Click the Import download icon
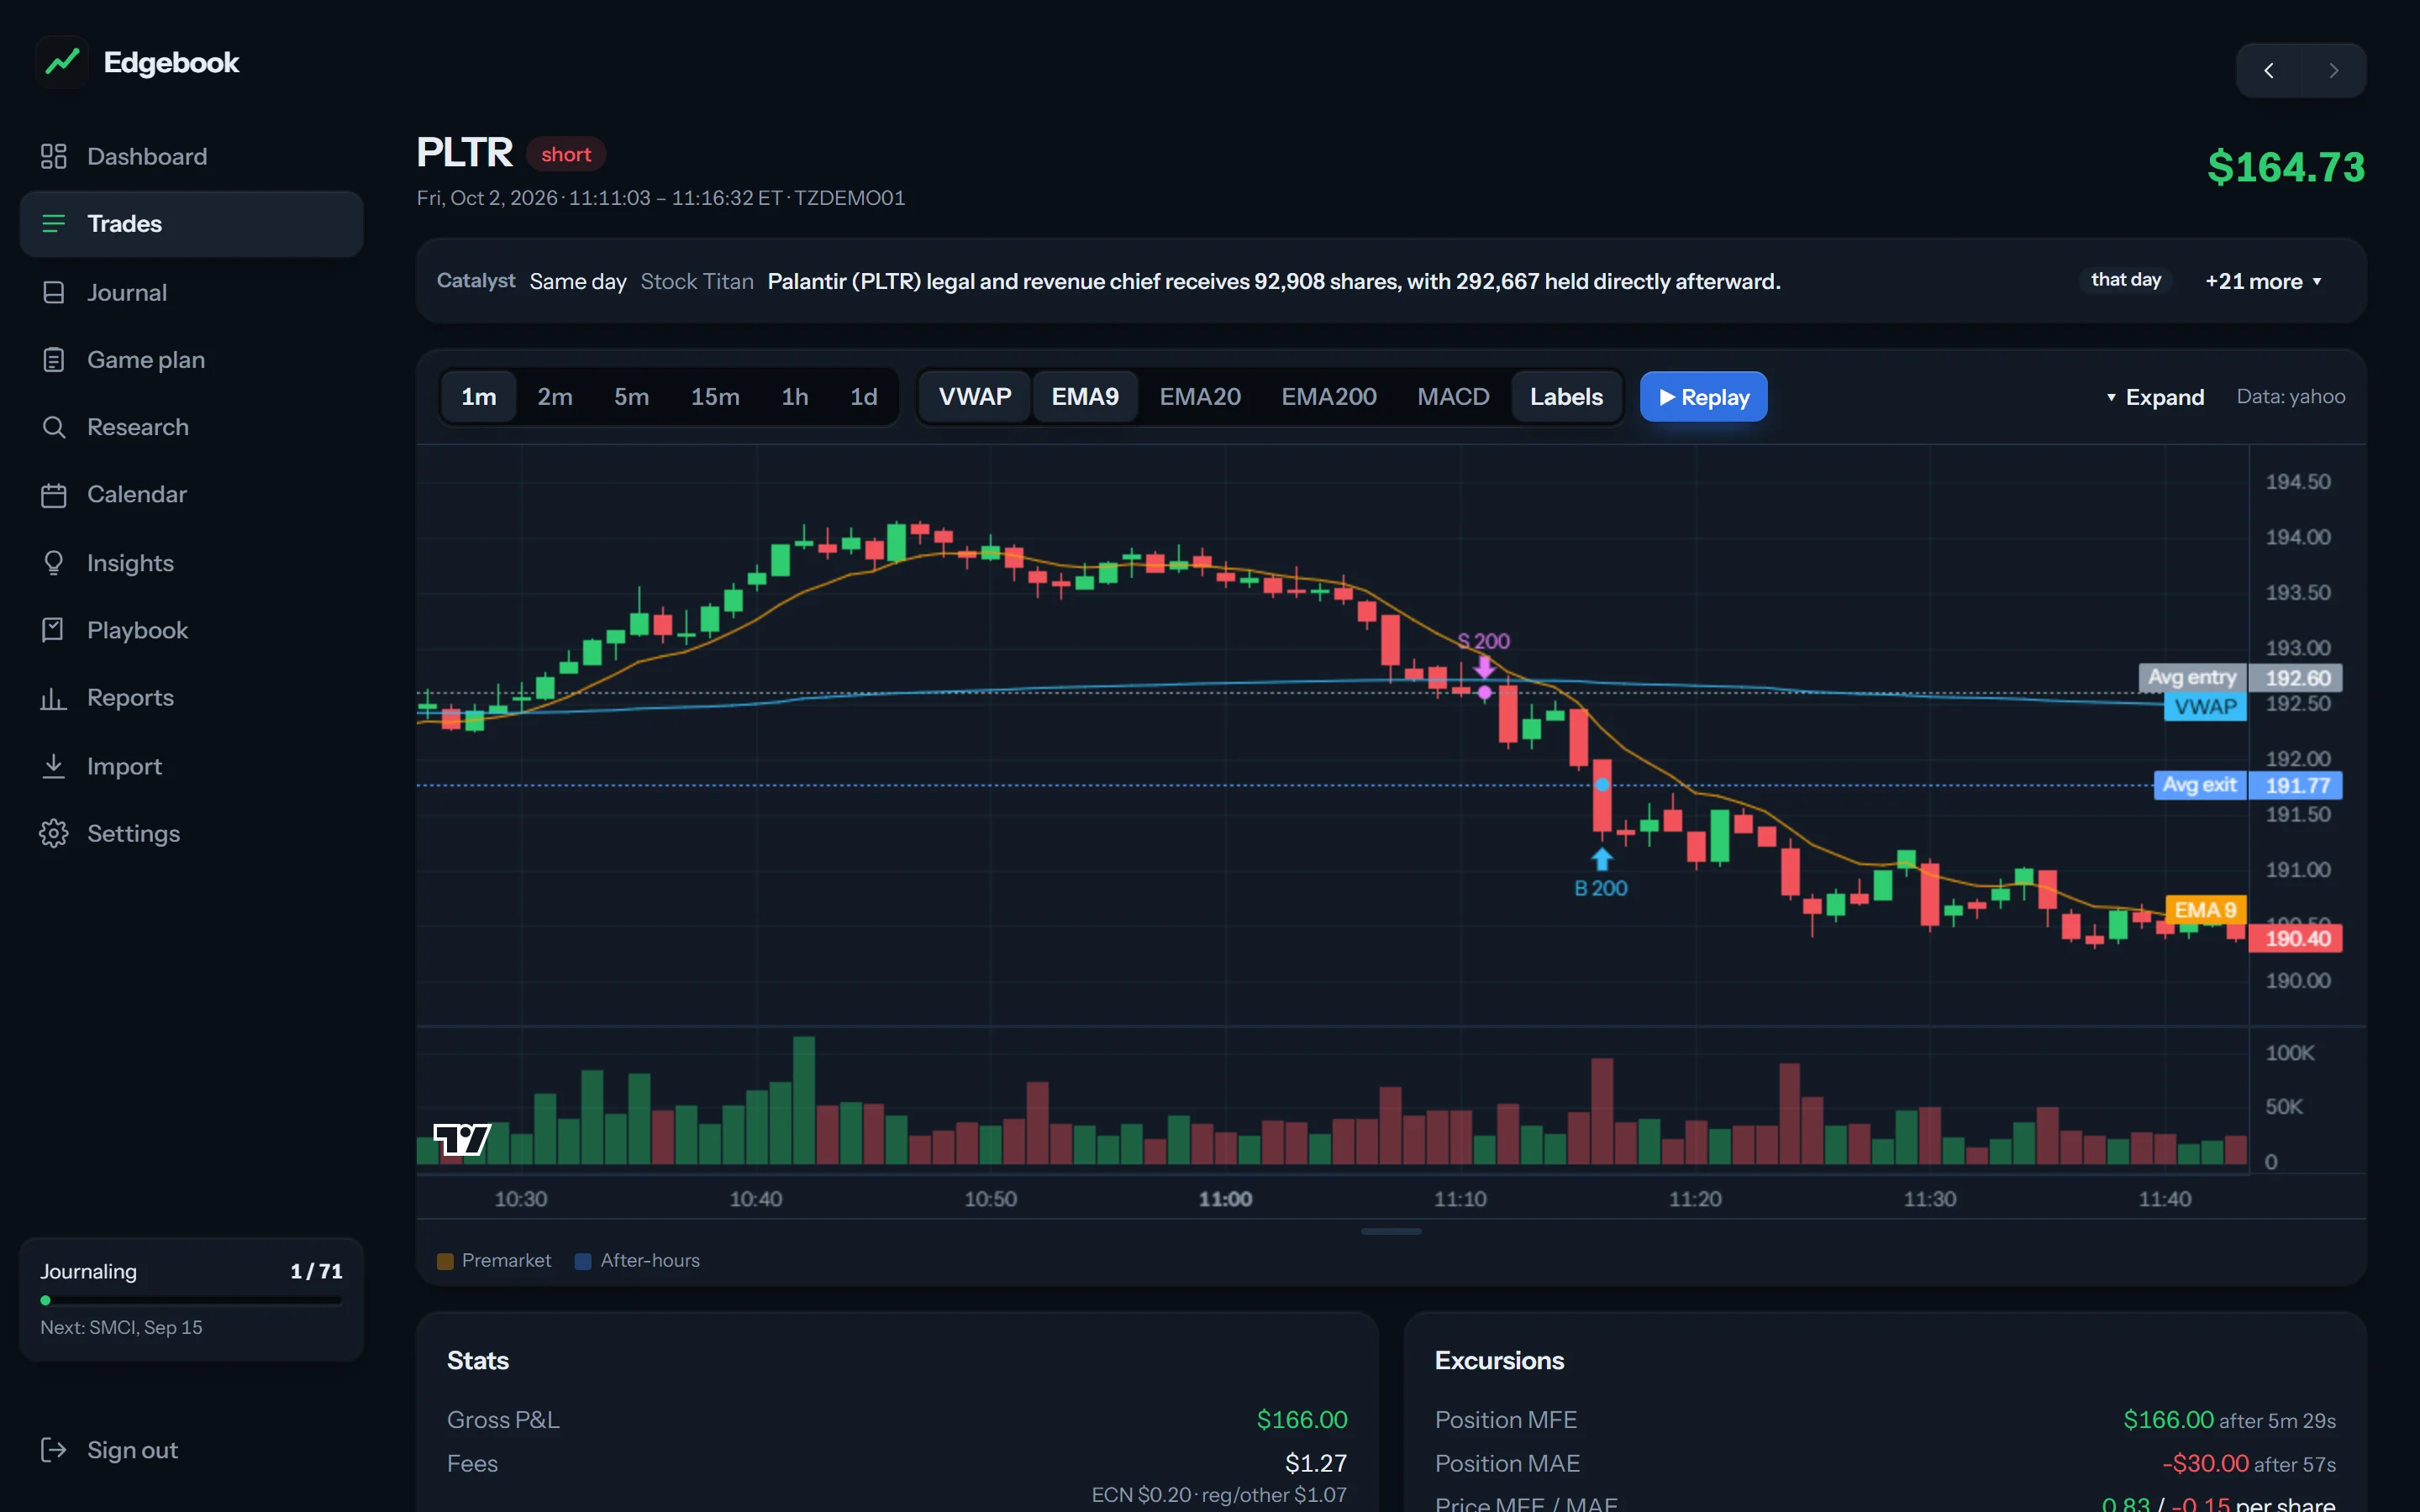 point(53,766)
